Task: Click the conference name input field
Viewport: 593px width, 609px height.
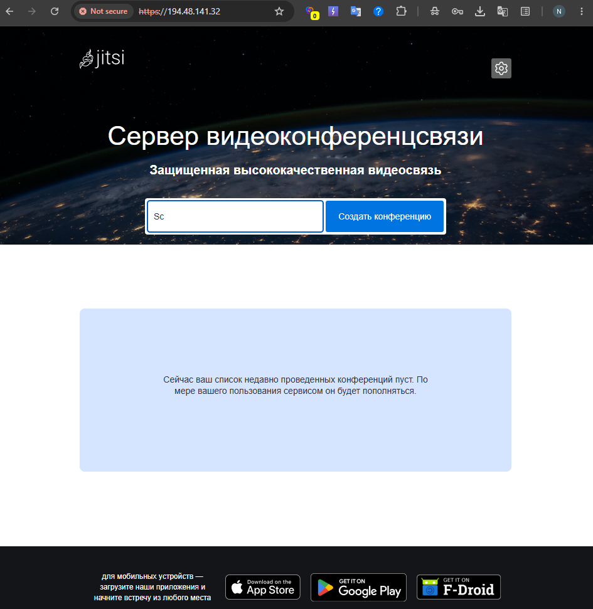Action: point(235,216)
